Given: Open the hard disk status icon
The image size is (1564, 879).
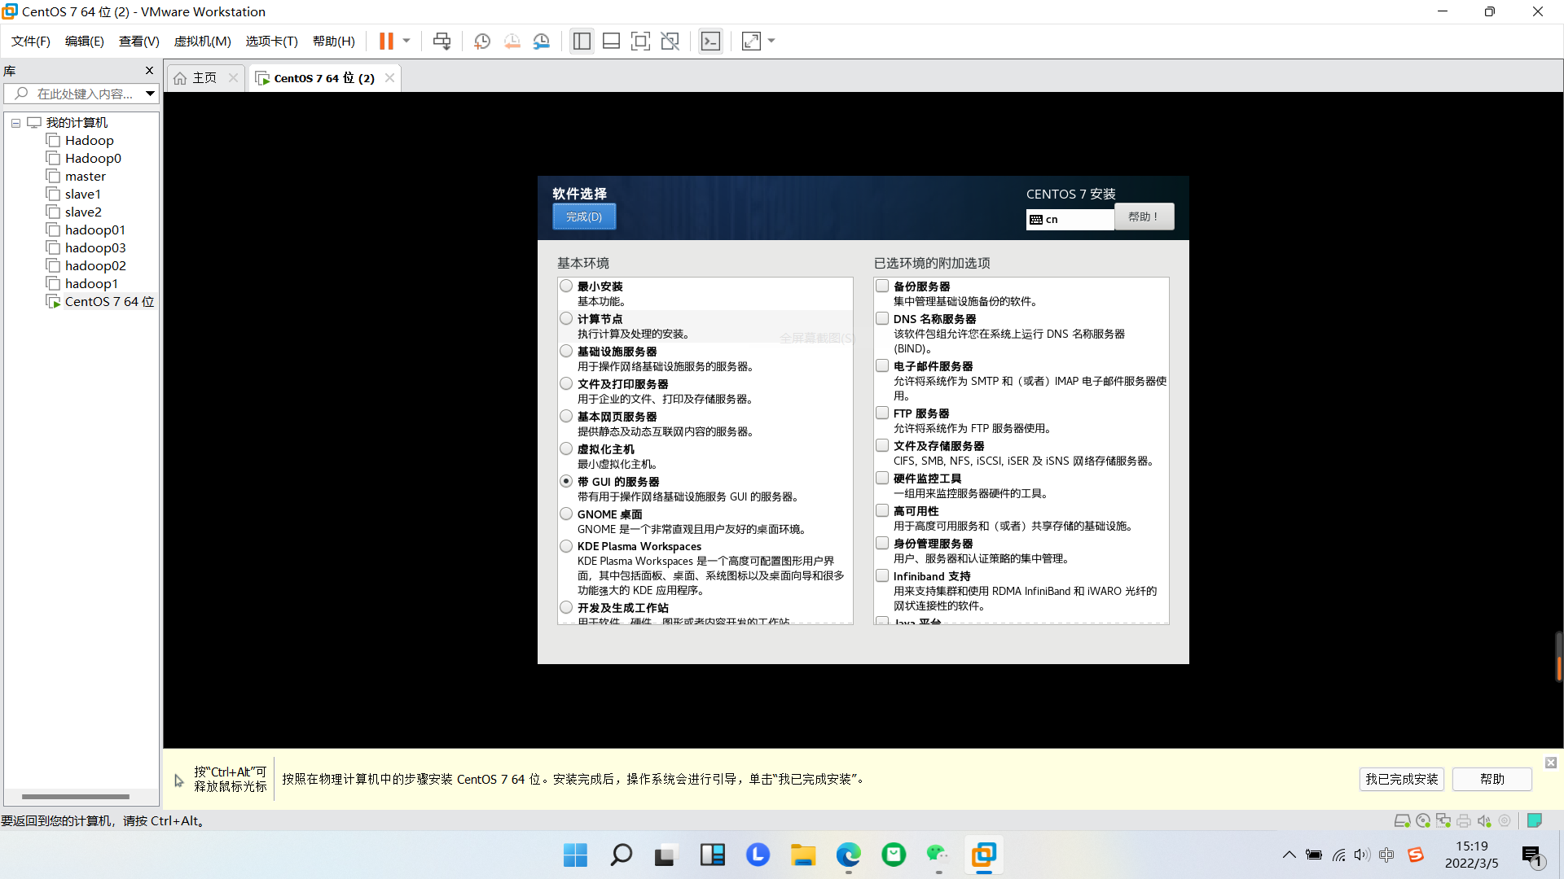Looking at the screenshot, I should pos(1403,820).
